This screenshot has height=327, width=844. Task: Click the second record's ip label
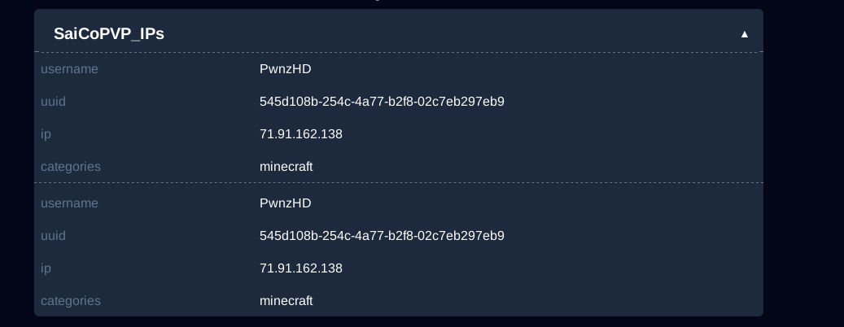point(46,268)
